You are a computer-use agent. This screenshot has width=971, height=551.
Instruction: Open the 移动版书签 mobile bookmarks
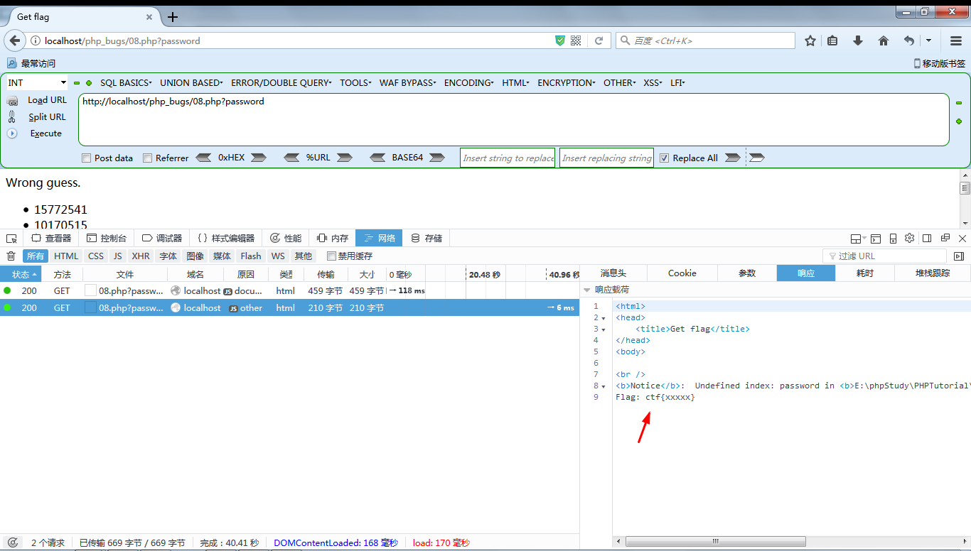tap(940, 63)
